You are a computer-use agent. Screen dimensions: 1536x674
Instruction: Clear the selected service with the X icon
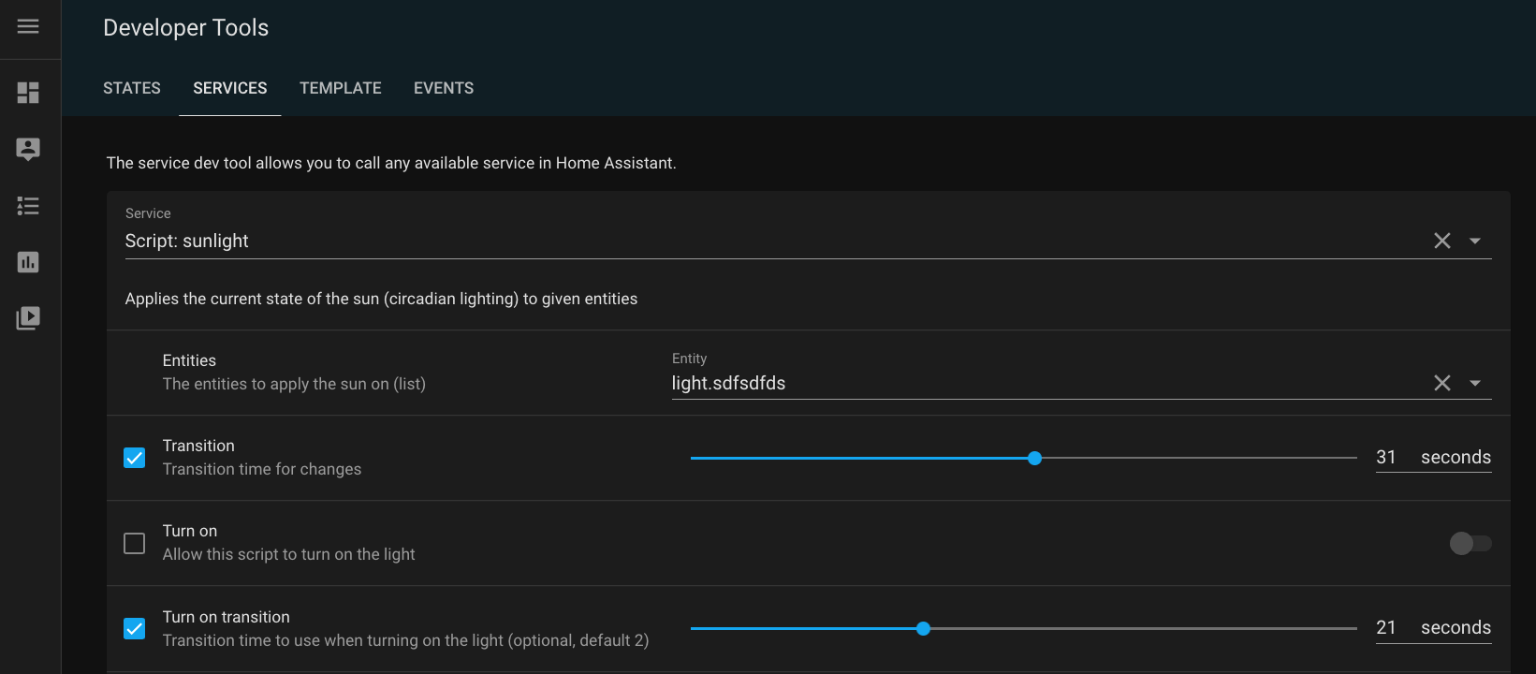click(x=1441, y=241)
